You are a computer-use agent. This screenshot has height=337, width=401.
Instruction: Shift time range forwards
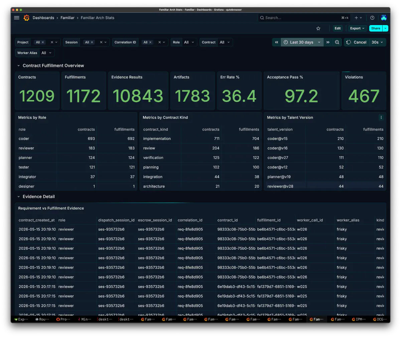(x=328, y=42)
